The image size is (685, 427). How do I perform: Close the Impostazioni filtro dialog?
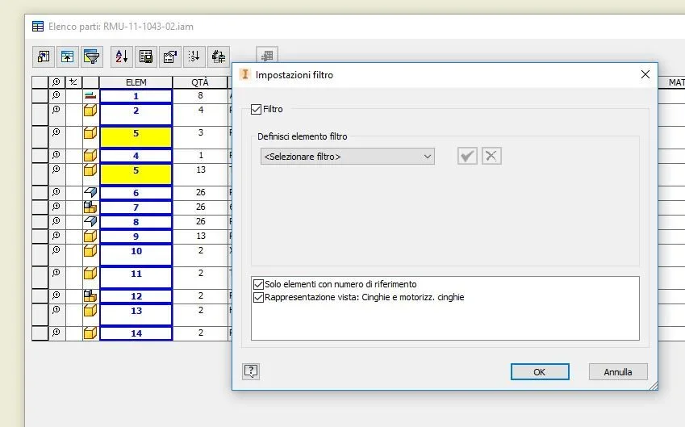(x=645, y=75)
